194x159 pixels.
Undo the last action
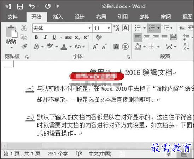click(31, 6)
